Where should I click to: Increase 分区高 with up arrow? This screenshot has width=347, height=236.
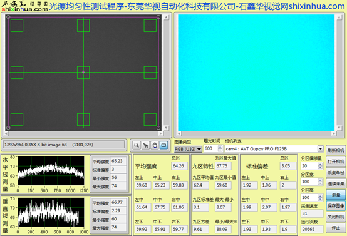point(320,196)
